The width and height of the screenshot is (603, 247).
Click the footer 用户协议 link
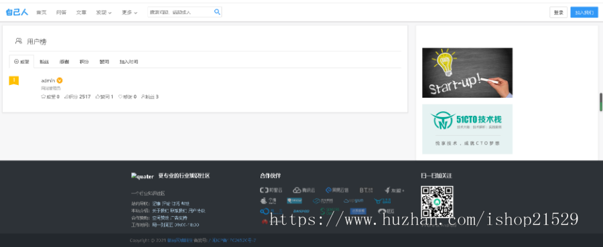click(197, 211)
